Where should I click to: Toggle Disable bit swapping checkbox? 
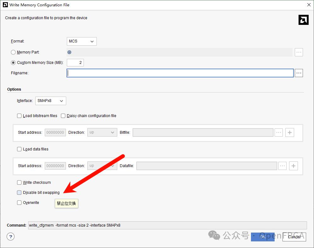19,193
